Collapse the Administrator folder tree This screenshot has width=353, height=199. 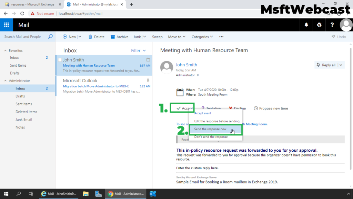6,80
